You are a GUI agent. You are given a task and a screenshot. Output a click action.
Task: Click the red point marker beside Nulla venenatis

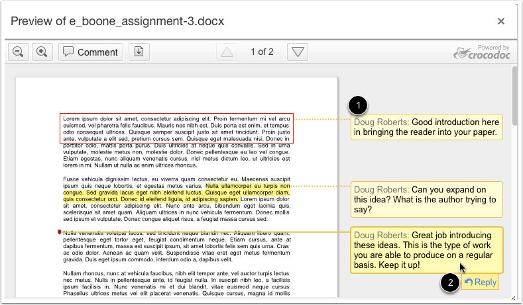click(x=60, y=232)
